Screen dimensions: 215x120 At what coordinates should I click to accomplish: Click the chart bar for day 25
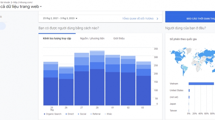click(51, 83)
